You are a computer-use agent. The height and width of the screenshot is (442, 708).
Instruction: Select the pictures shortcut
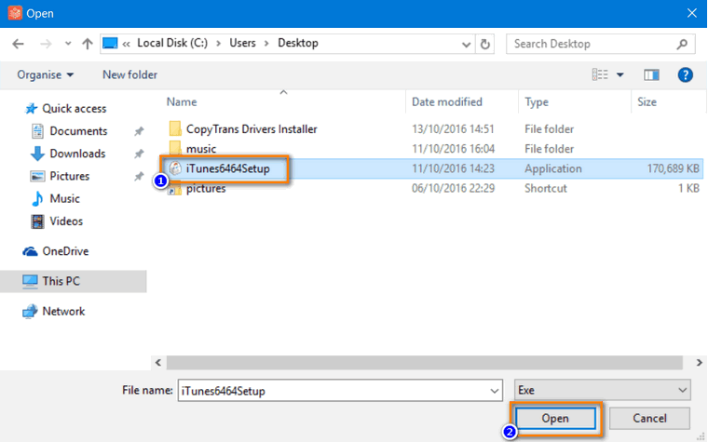coord(206,189)
